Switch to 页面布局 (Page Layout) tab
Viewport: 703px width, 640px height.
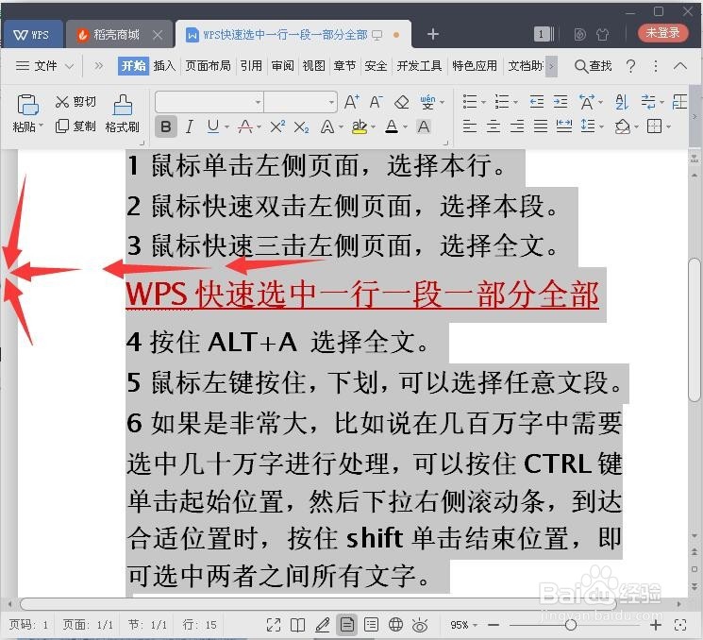coord(208,66)
